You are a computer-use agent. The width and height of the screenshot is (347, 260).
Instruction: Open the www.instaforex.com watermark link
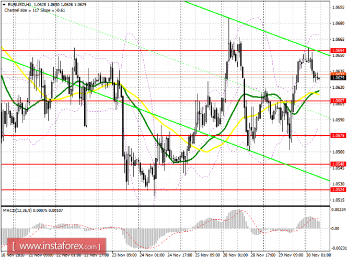pyautogui.click(x=56, y=246)
